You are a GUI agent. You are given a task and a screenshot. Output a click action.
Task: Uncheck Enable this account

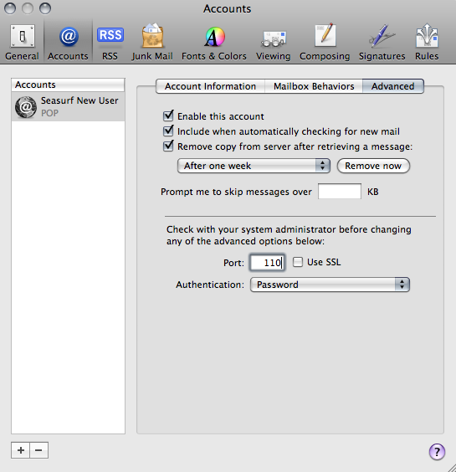tap(168, 115)
